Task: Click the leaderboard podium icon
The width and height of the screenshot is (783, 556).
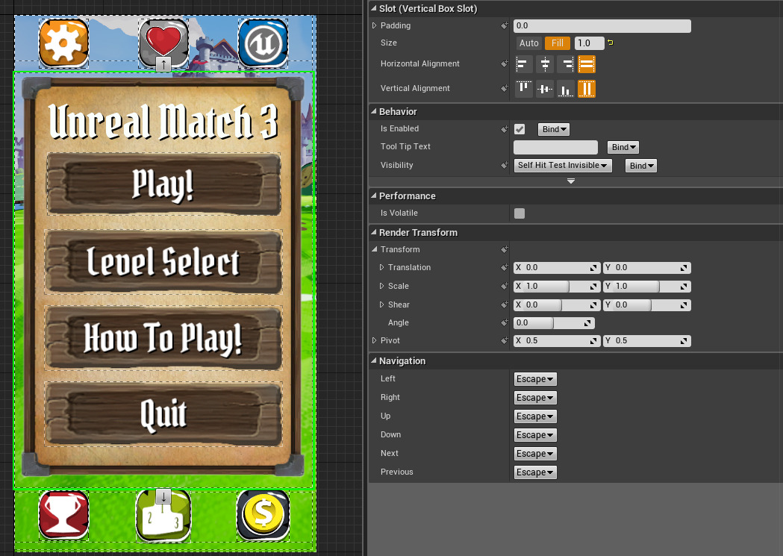Action: coord(163,517)
